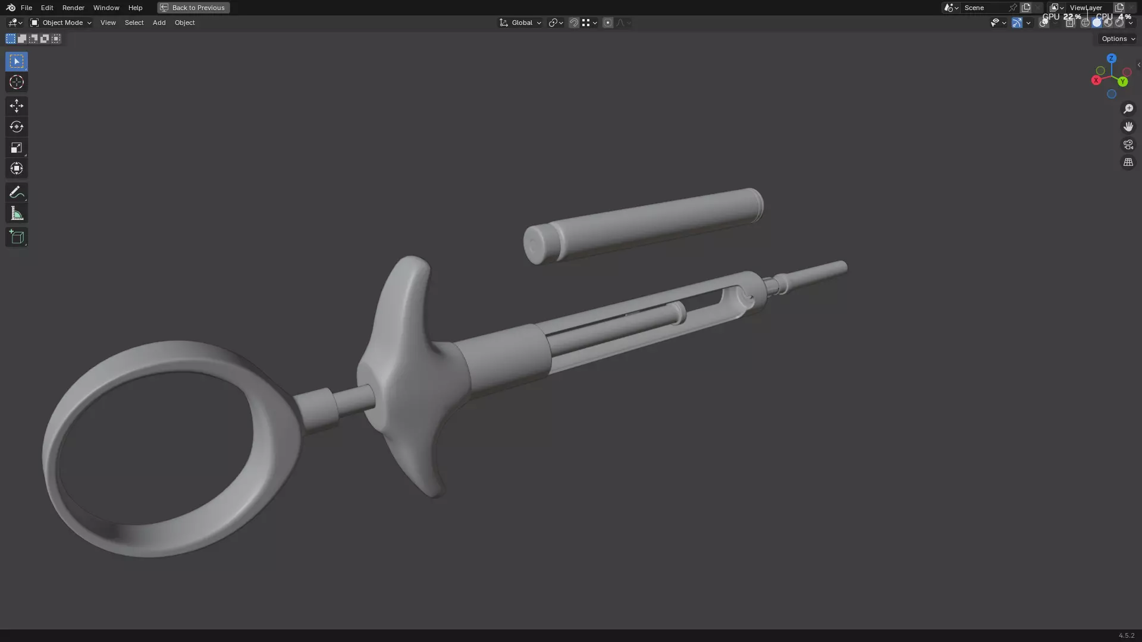The height and width of the screenshot is (642, 1142).
Task: Select the Add Cube tool
Action: [x=16, y=237]
